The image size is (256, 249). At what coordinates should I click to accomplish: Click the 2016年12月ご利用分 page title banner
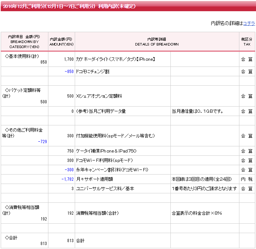[69, 6]
